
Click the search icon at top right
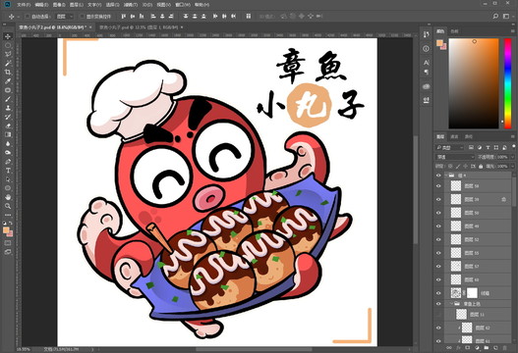click(495, 16)
